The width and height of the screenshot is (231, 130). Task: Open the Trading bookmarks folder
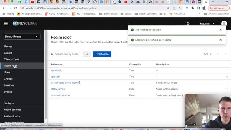point(9,14)
